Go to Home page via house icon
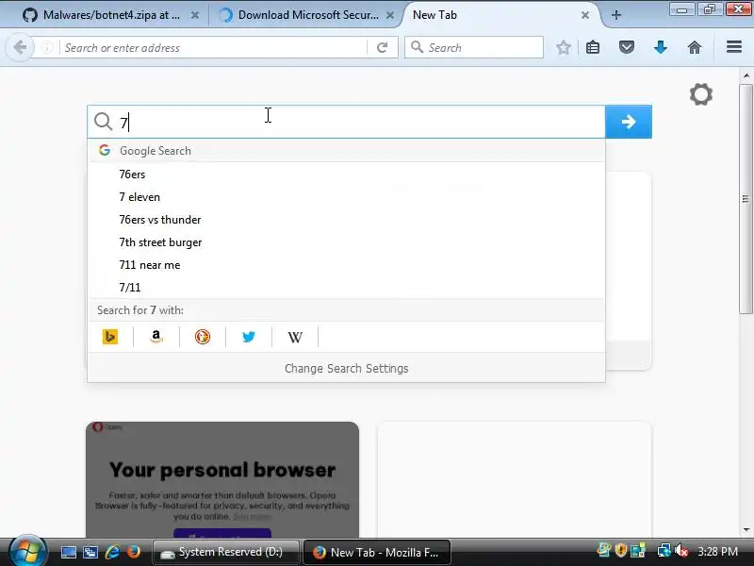The image size is (754, 566). [695, 47]
